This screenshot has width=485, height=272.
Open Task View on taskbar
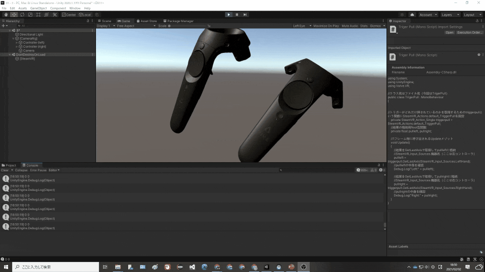point(105,267)
